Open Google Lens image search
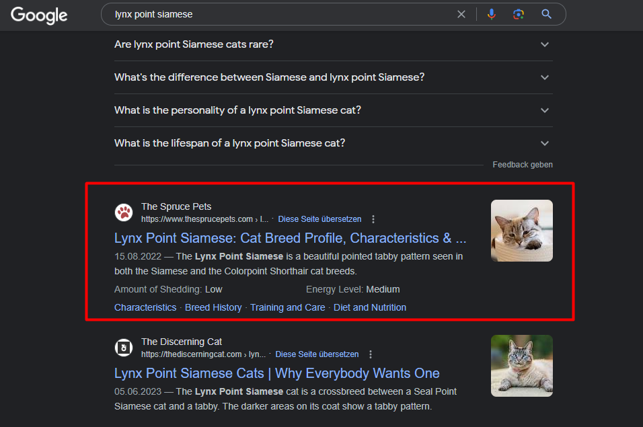Screen dimensions: 643x427 point(519,14)
